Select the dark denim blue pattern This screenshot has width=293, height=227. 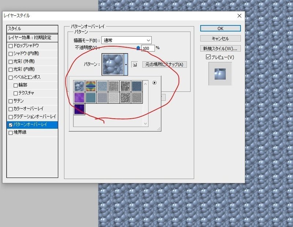[x=137, y=86]
